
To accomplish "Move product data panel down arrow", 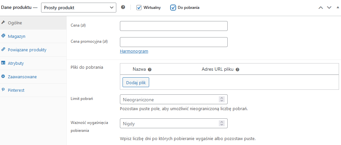I will click(x=329, y=8).
